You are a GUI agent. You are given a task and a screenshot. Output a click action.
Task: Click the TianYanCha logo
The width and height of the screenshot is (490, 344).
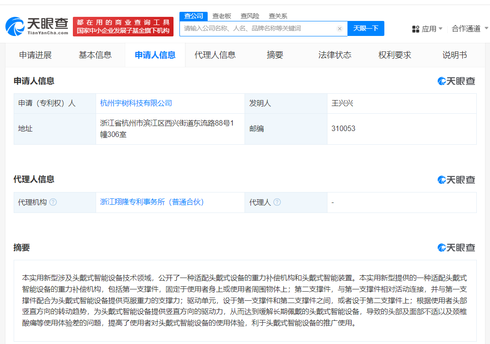37,26
